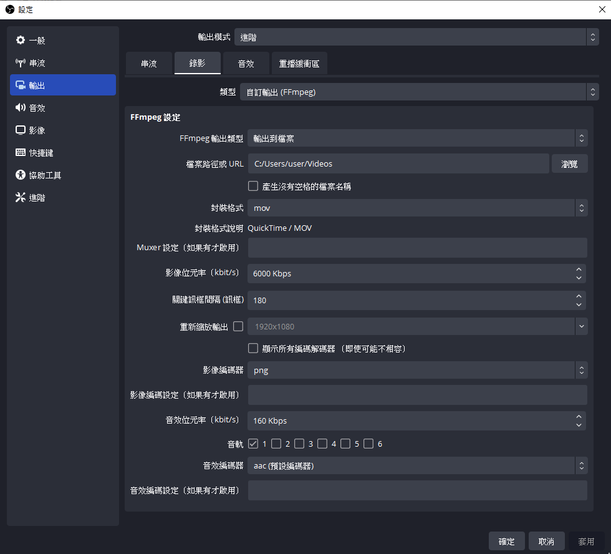Increase 關鍵訊框間隔 with up arrow
The image size is (611, 554).
tap(579, 296)
